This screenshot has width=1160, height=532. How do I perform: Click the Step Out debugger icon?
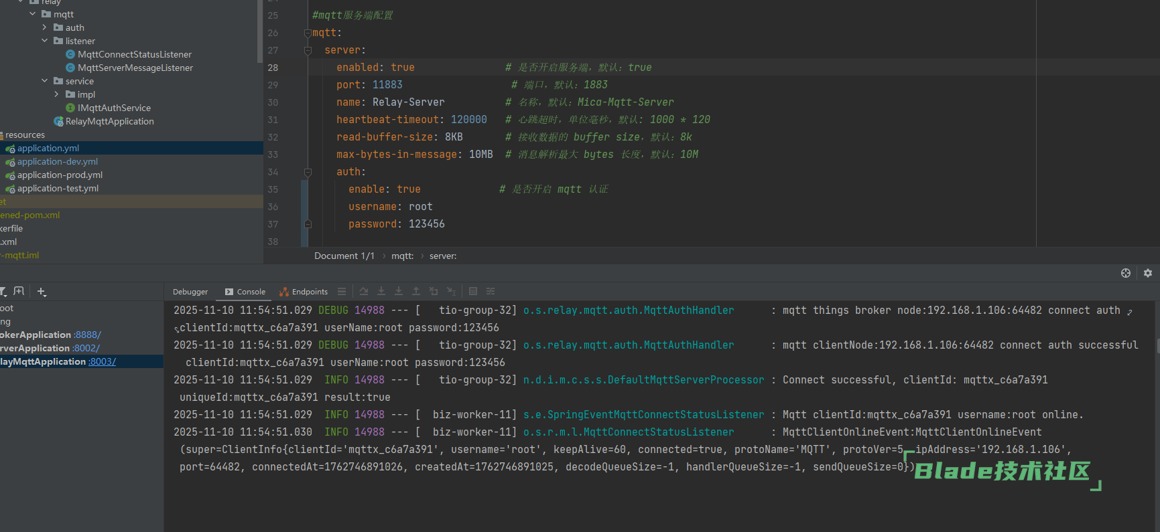click(x=416, y=292)
